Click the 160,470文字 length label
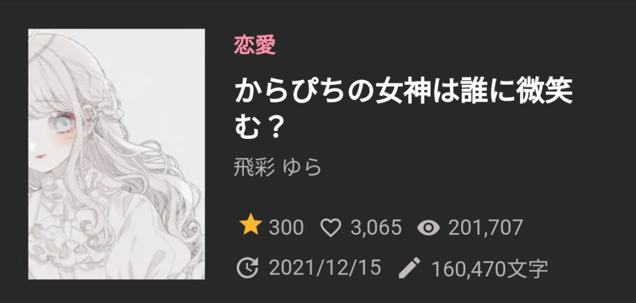The width and height of the screenshot is (636, 303). (x=490, y=269)
